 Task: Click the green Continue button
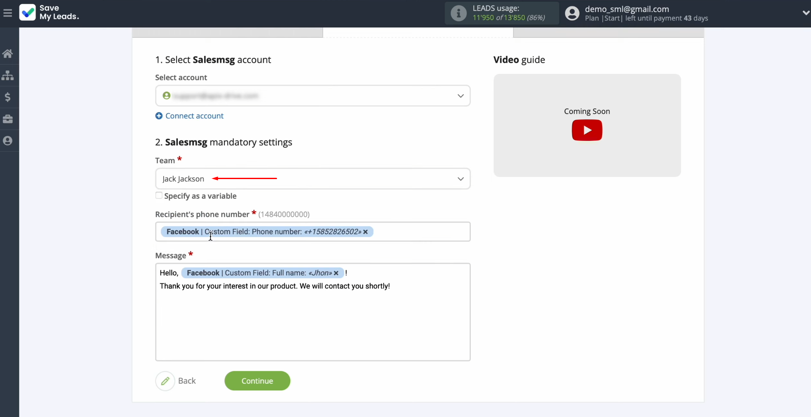[x=257, y=381]
